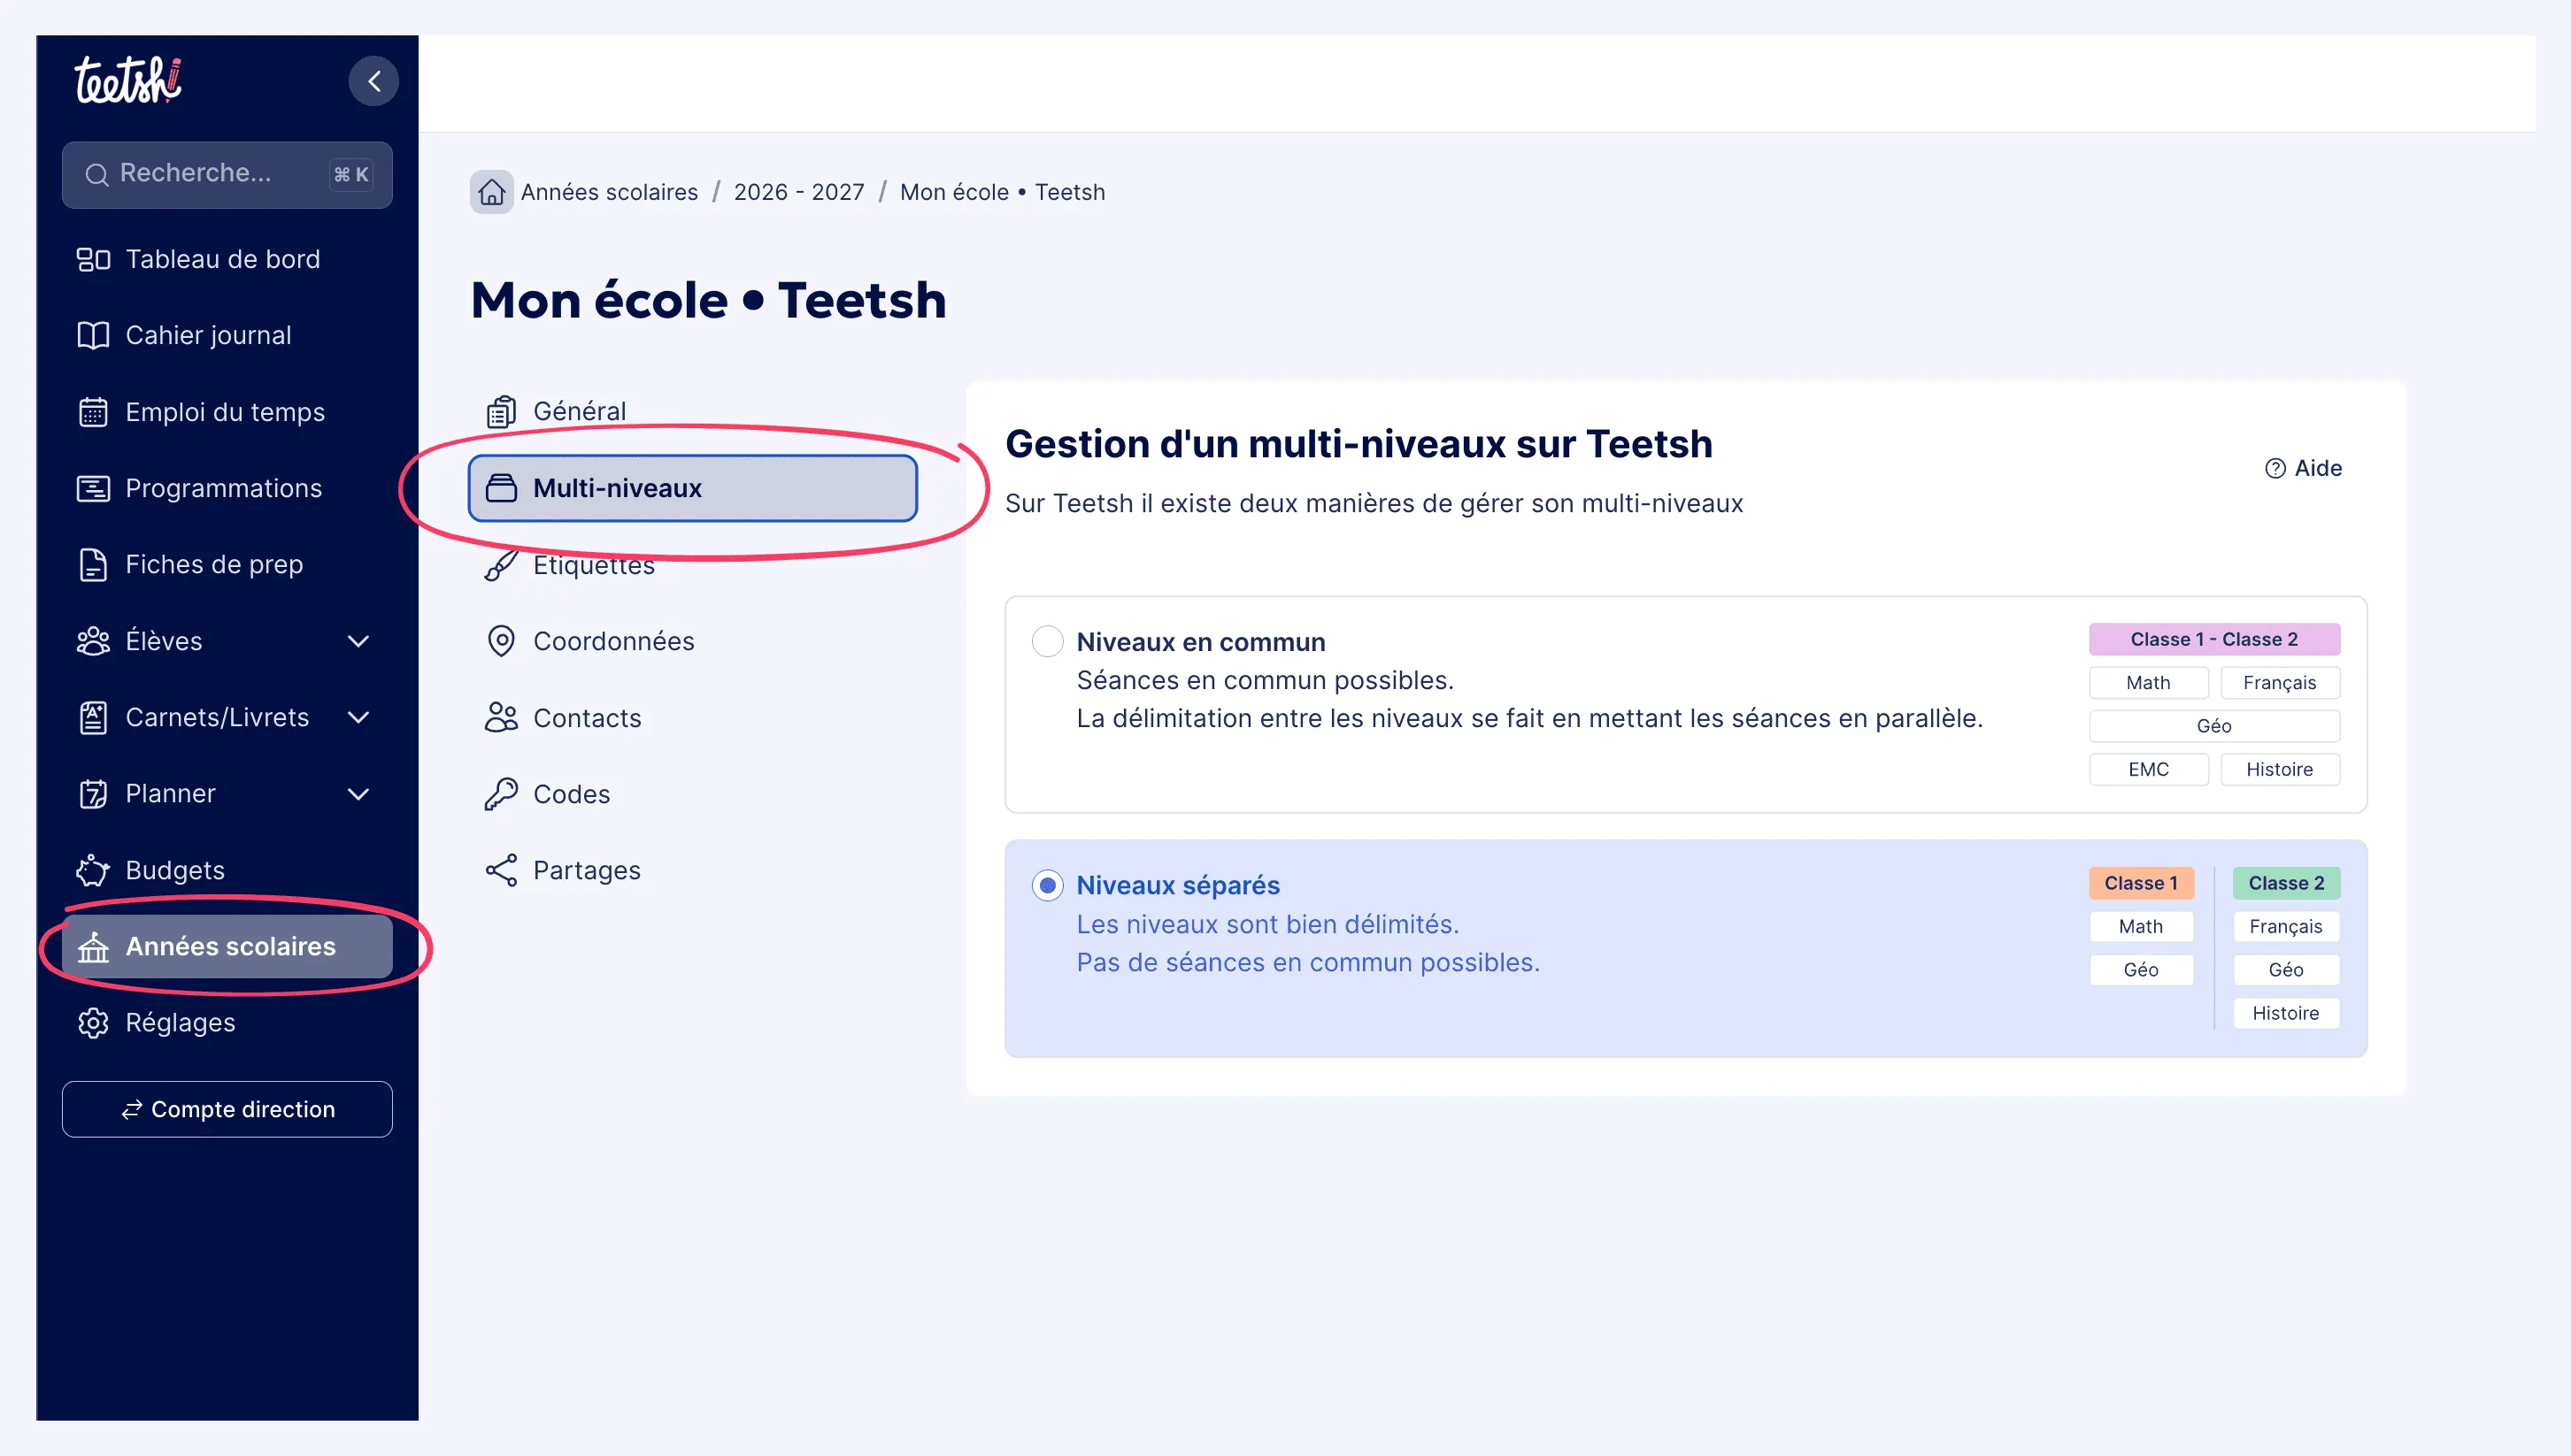Collapse the sidebar with the arrow button
Viewport: 2571px width, 1456px height.
coord(373,81)
